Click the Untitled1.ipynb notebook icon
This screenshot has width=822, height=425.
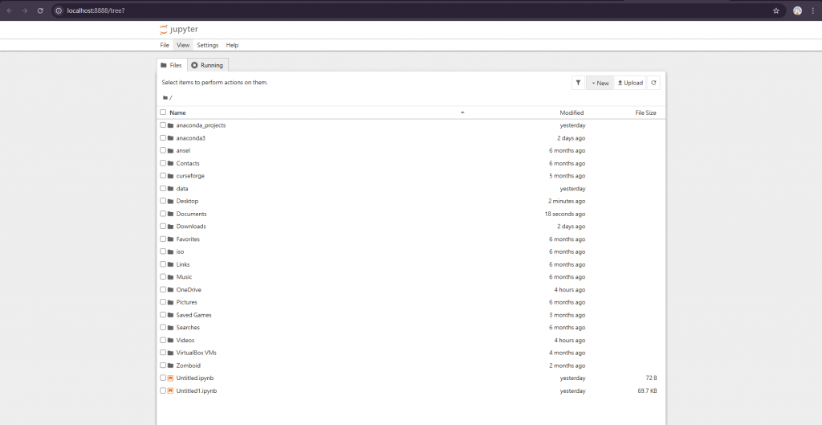tap(170, 391)
